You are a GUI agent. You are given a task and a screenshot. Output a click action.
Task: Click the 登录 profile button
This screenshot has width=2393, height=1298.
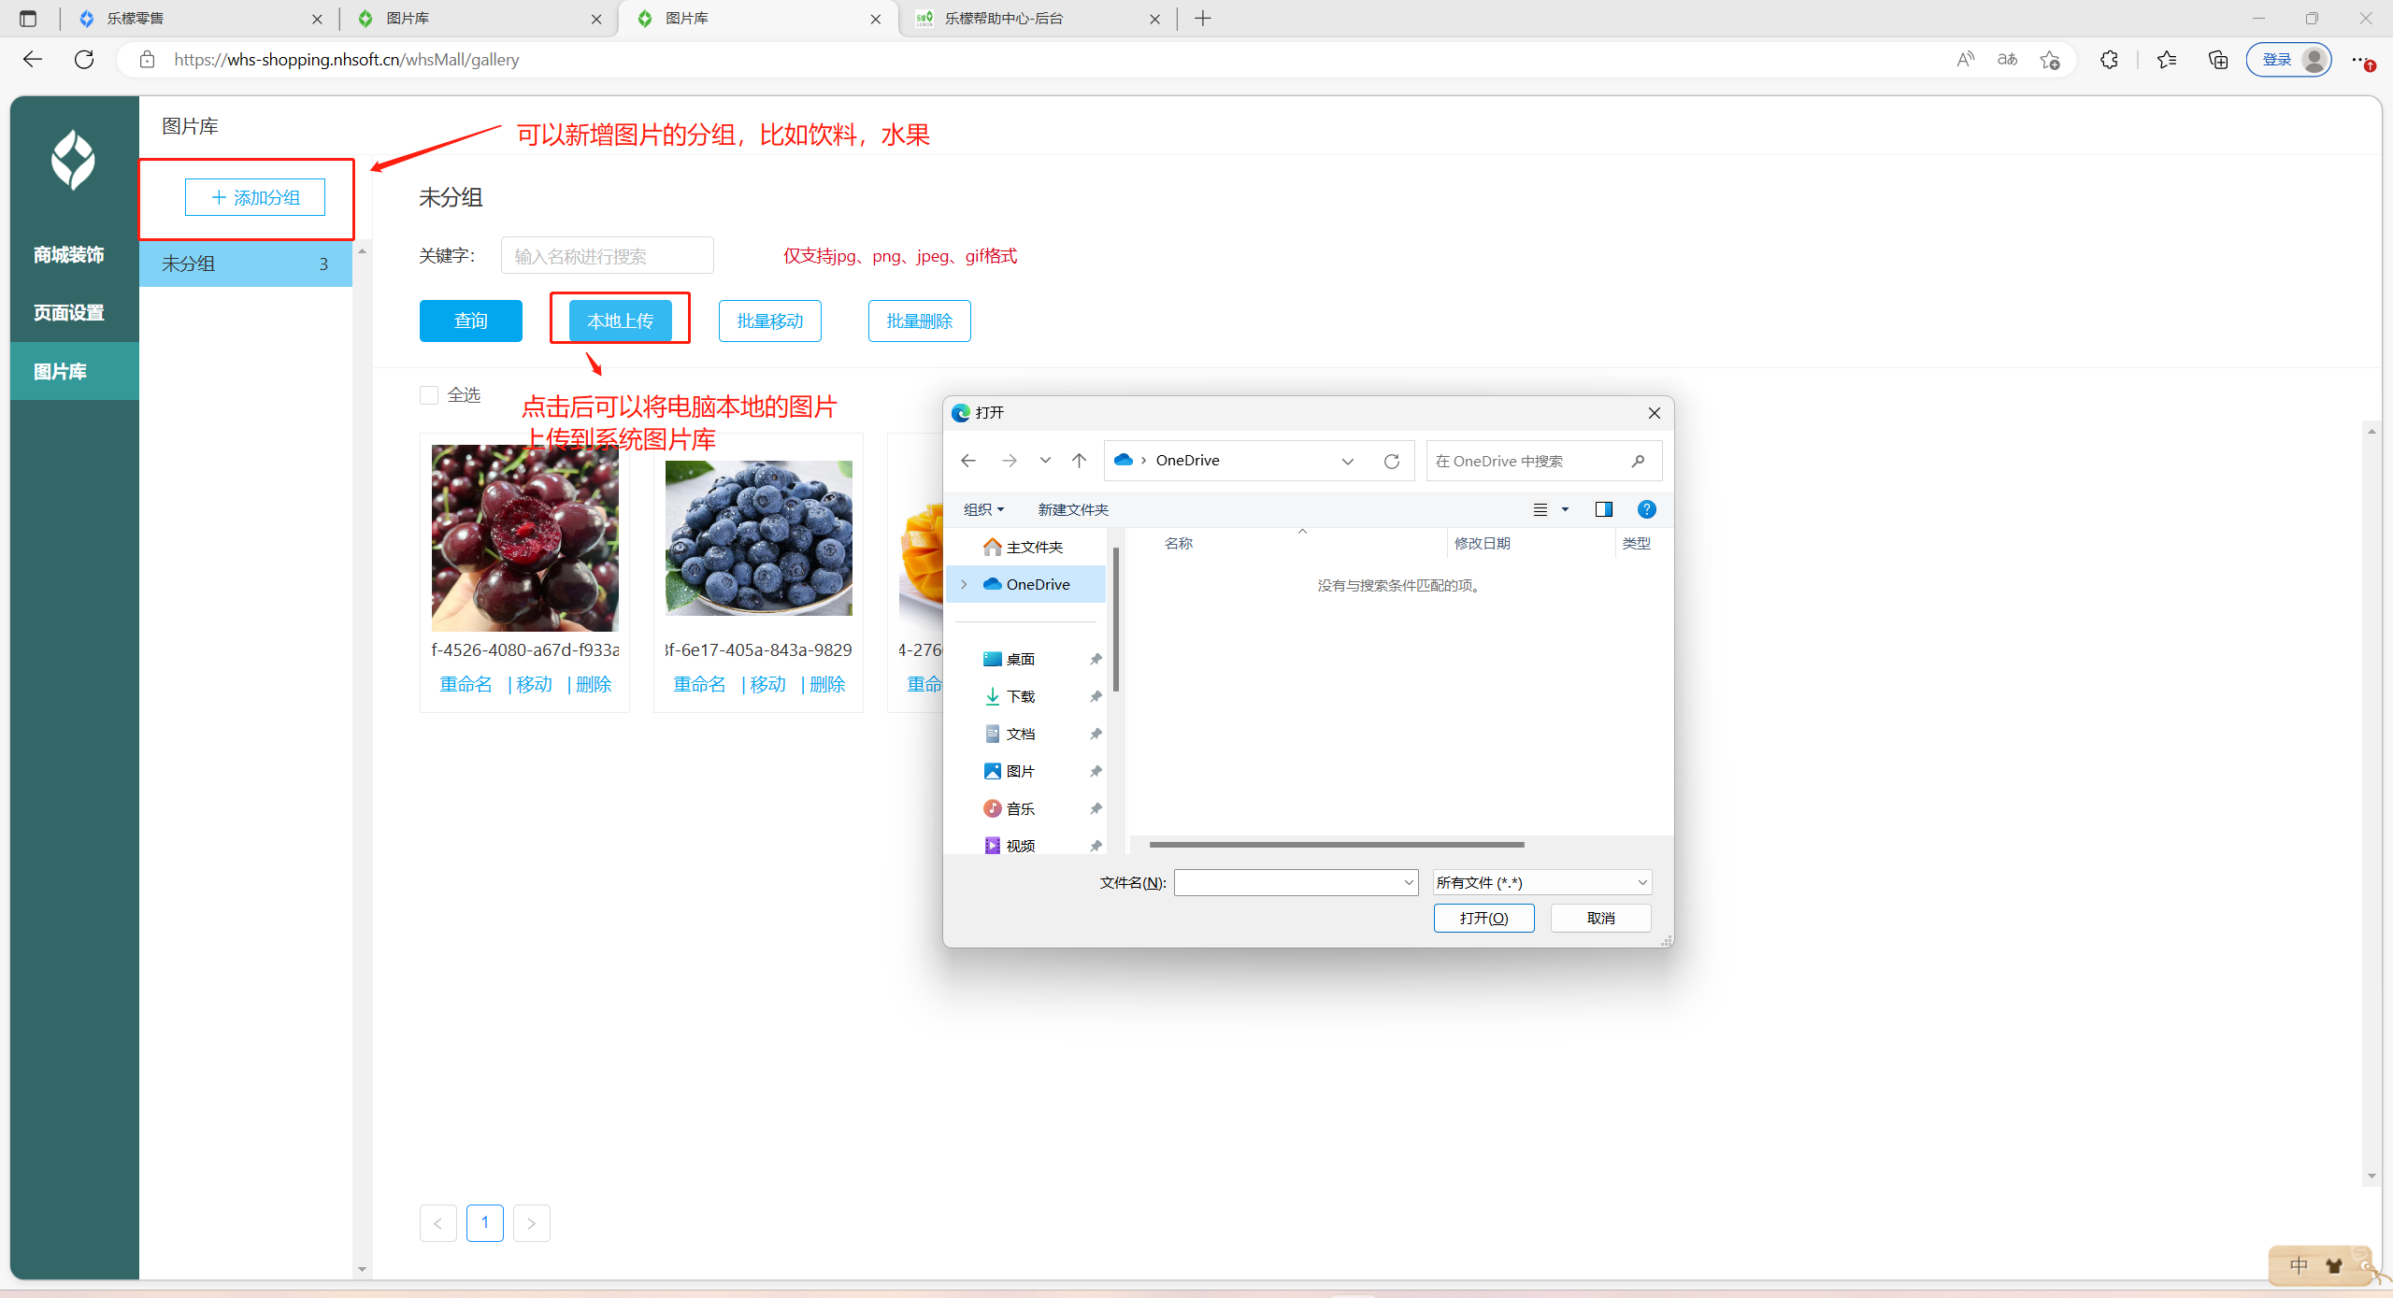coord(2288,60)
